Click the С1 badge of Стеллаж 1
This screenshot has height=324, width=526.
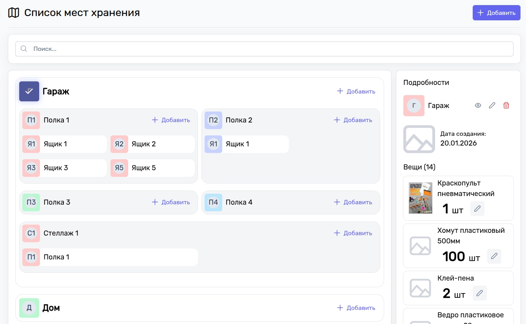click(31, 233)
